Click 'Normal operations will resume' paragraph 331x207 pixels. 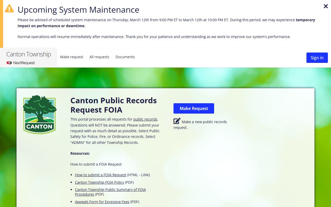(154, 37)
